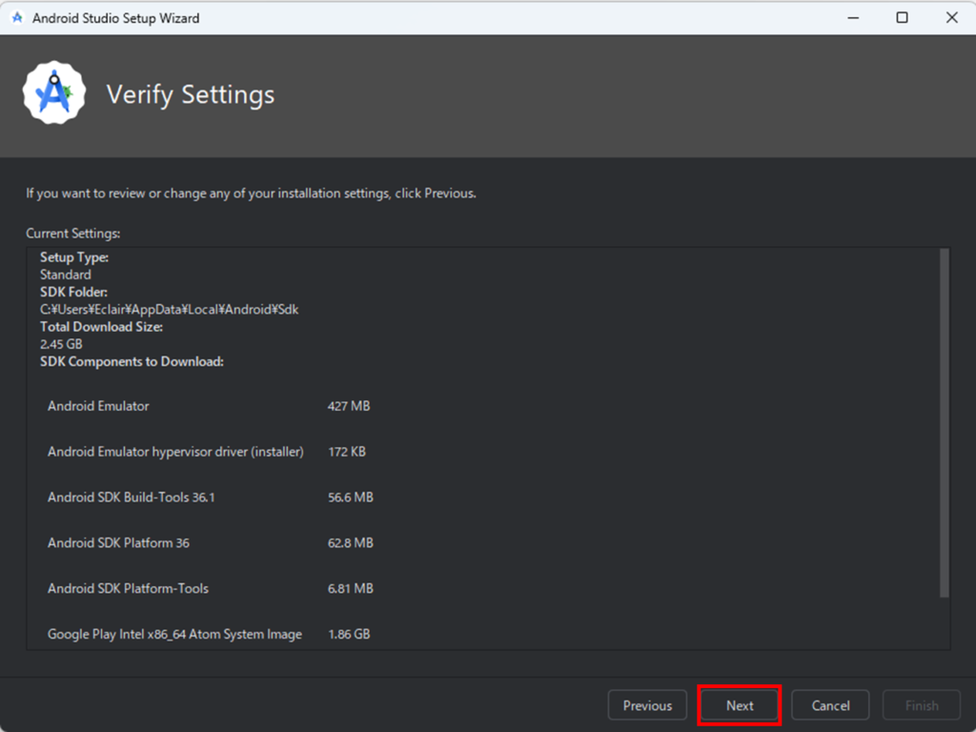
Task: Click the greyed-out Finish button
Action: click(x=922, y=705)
